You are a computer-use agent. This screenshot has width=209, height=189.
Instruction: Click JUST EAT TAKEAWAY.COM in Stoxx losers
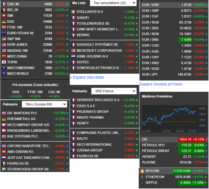30,158
